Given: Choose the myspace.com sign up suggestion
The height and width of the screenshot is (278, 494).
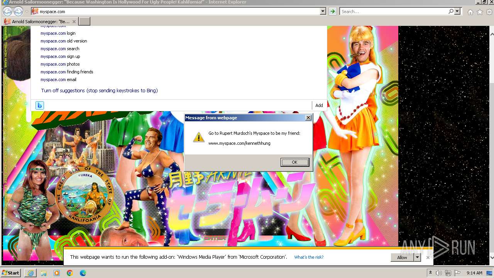Looking at the screenshot, I should [x=60, y=56].
